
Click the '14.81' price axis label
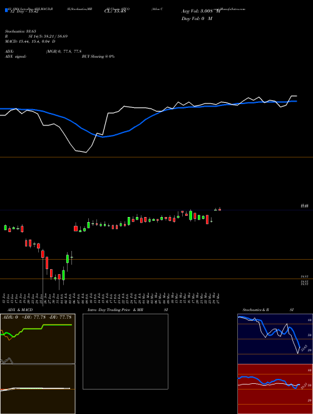coord(305,276)
